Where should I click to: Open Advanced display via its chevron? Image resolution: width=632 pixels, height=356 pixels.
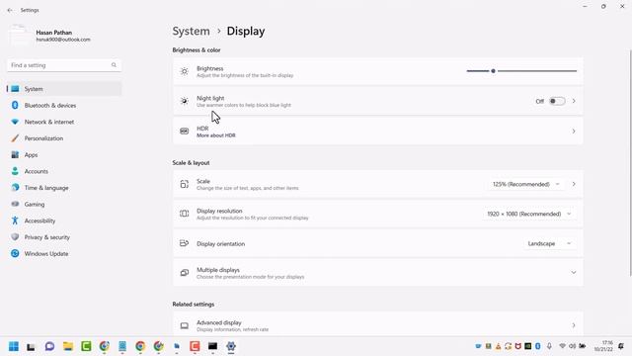[x=574, y=325]
